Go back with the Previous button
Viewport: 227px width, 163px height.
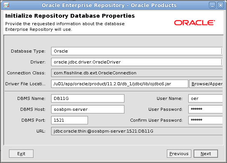pyautogui.click(x=179, y=154)
